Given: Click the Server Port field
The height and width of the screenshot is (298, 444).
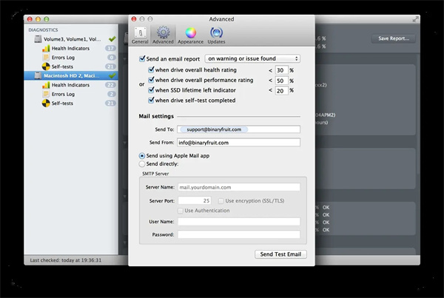Looking at the screenshot, I should click(x=194, y=200).
